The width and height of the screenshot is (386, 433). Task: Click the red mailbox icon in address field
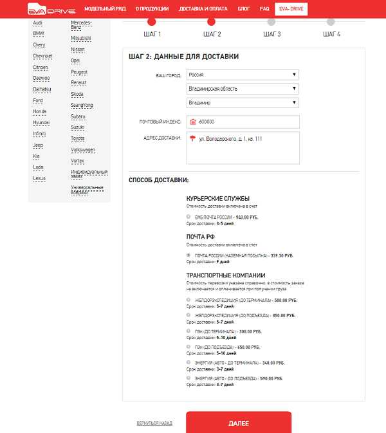[192, 138]
